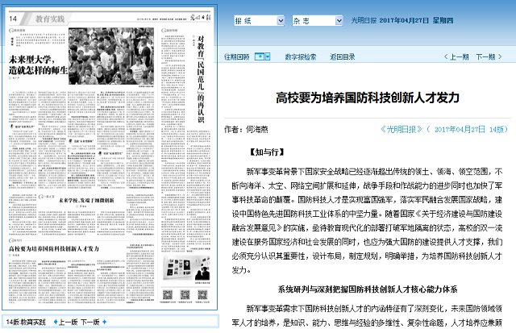Click the gallery photo on the newspaper page
Screen dimensions: 516x333
(x=186, y=268)
